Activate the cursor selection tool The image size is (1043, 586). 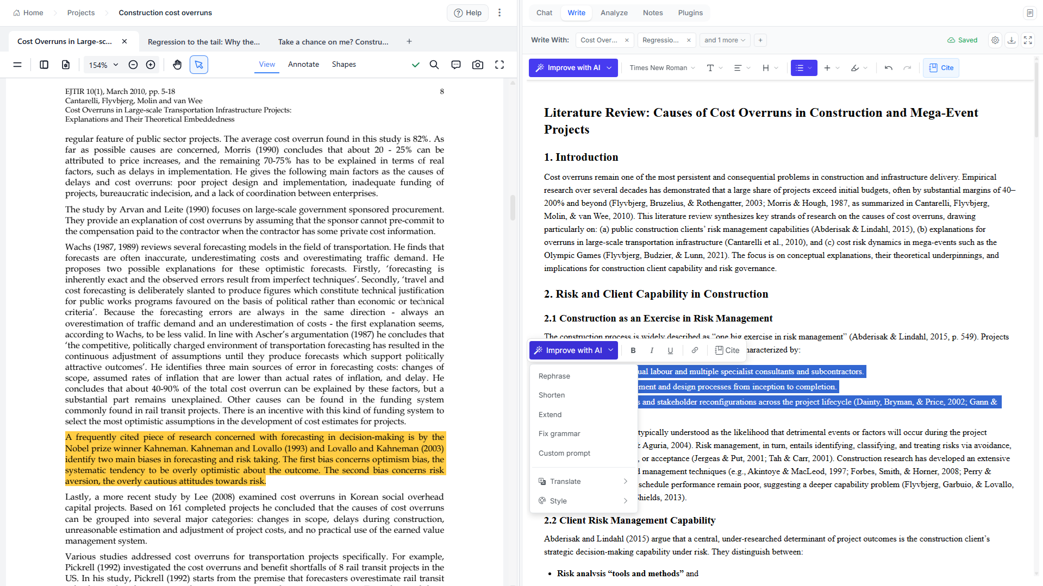pos(199,65)
